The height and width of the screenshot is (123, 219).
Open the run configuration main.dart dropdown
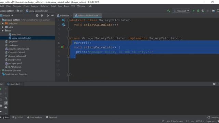tap(181, 11)
